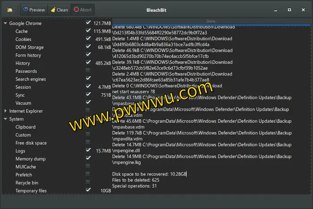Click the 10GB size value for Temporary files
This screenshot has height=209, width=313.
(x=106, y=191)
